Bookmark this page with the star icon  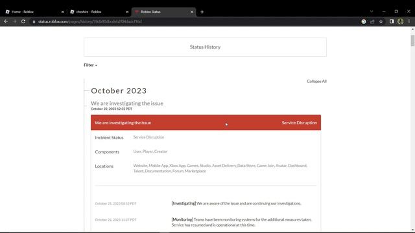(x=381, y=21)
